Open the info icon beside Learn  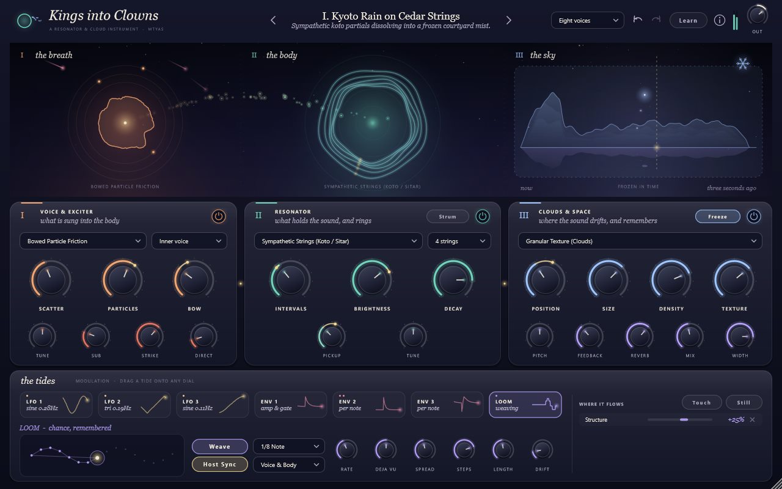720,20
